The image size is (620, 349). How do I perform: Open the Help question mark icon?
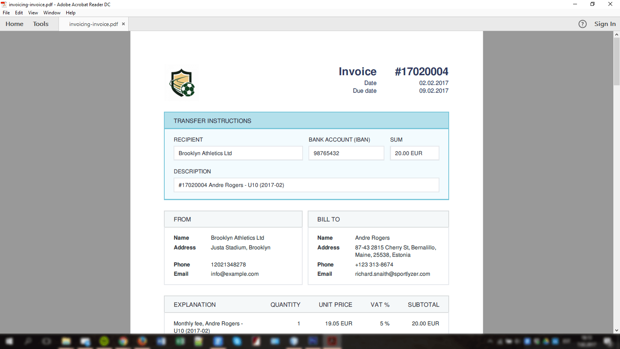tap(582, 24)
